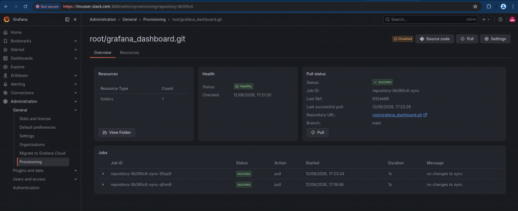The image size is (518, 211).
Task: Expand the Alerting chevron
Action: (76, 84)
